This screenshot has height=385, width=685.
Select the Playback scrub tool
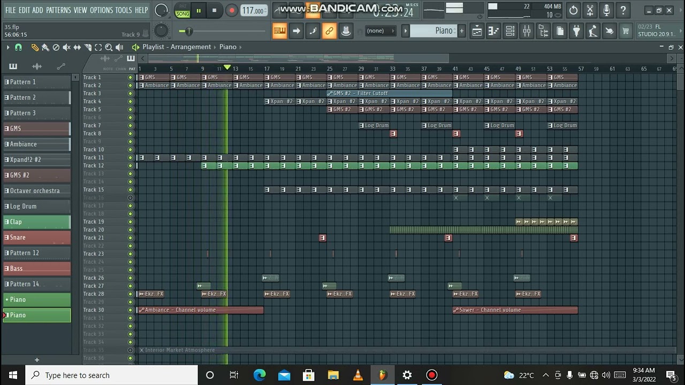(x=119, y=48)
